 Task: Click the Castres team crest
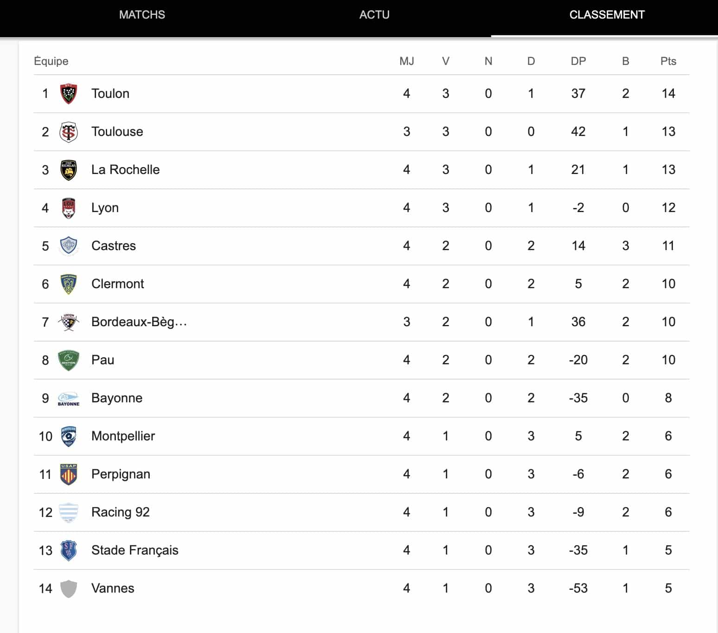click(69, 246)
